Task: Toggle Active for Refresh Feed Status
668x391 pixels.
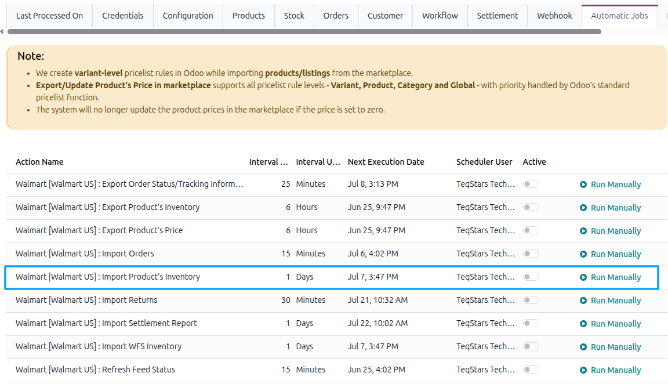Action: (531, 370)
